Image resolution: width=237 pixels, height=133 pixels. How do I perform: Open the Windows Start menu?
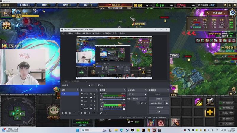(78, 130)
